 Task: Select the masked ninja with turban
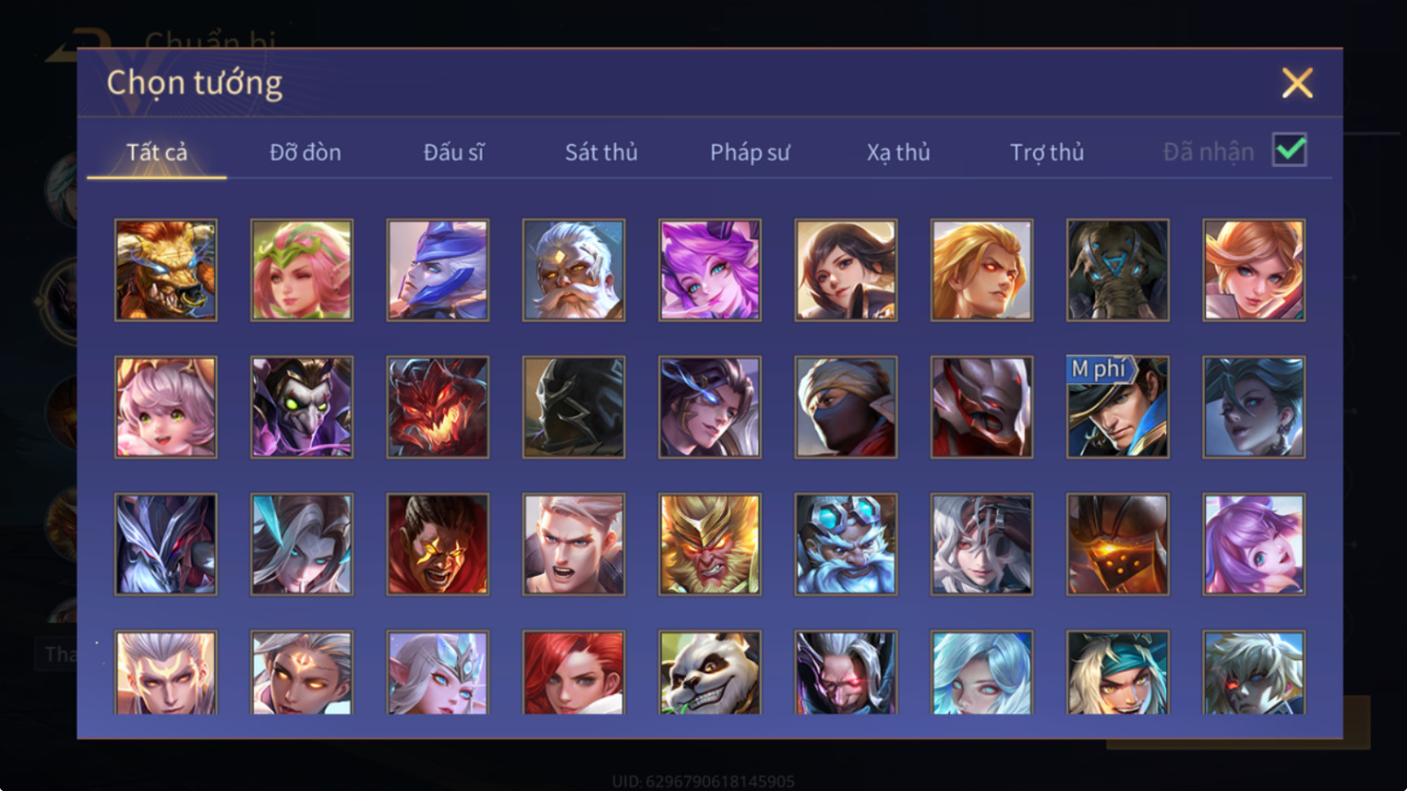click(845, 407)
